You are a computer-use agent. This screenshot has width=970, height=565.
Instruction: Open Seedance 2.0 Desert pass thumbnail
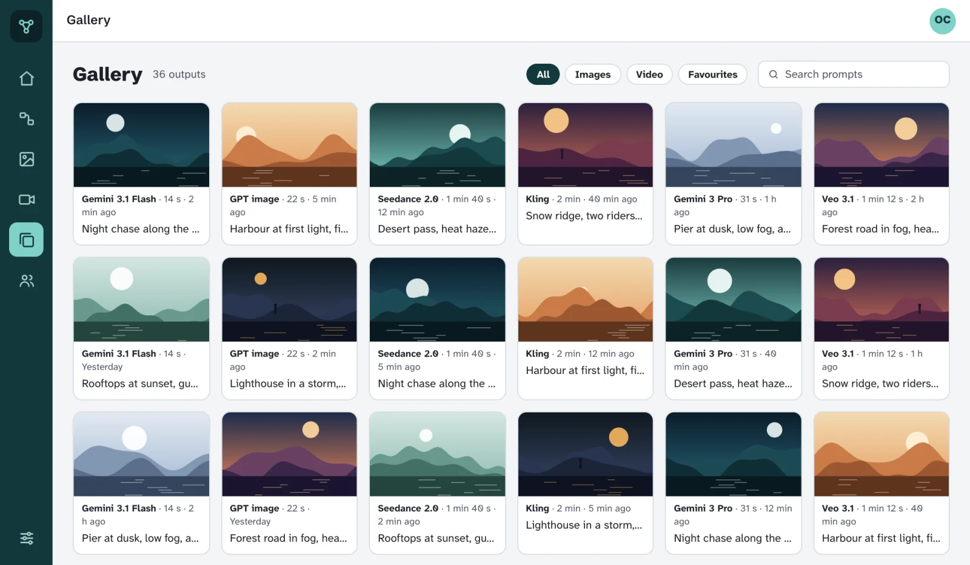437,145
